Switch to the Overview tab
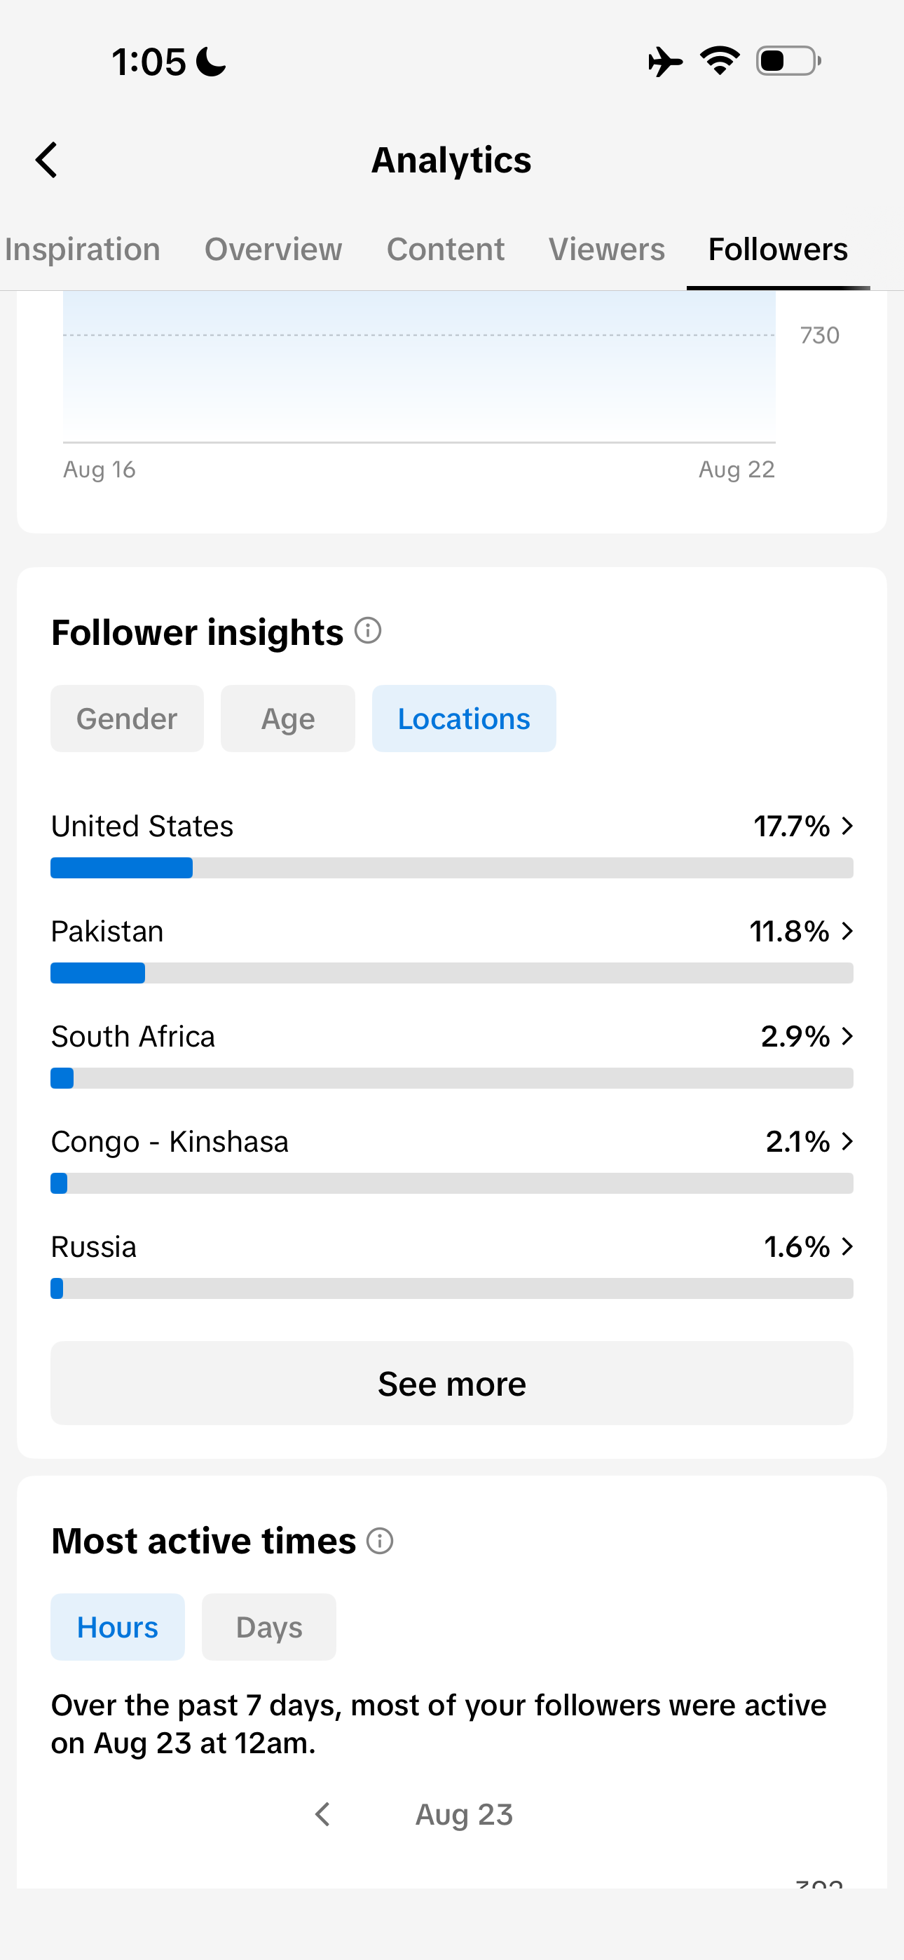 (x=273, y=250)
